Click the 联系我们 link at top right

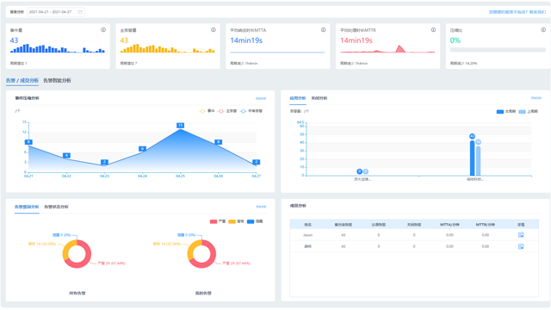pos(537,12)
